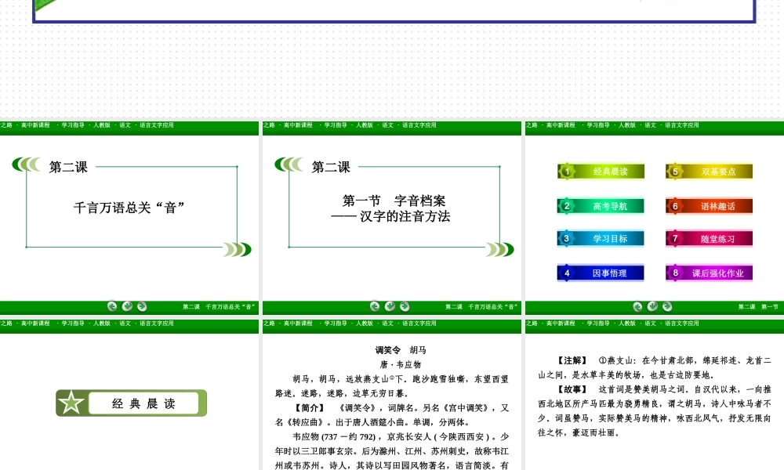The width and height of the screenshot is (784, 470).
Task: Select the 双基要点 button numbered 5
Action: pyautogui.click(x=709, y=172)
